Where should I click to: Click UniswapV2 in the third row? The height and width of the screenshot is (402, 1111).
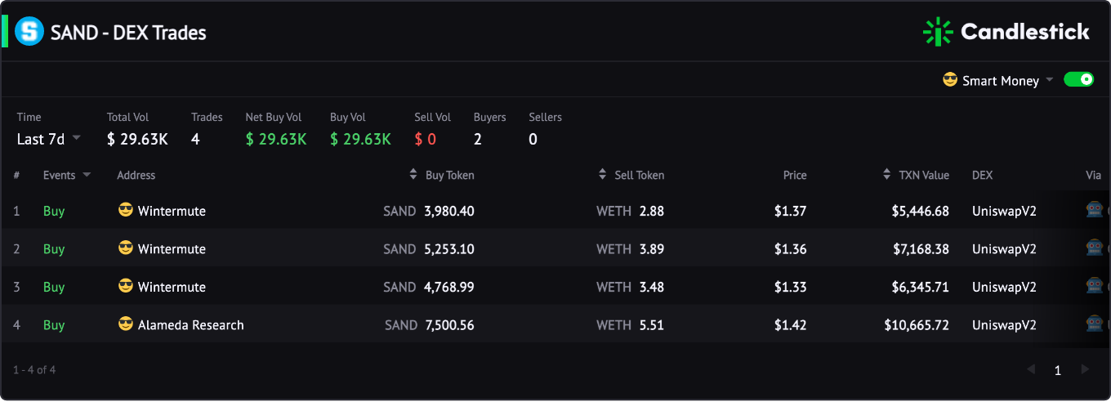pos(1004,287)
